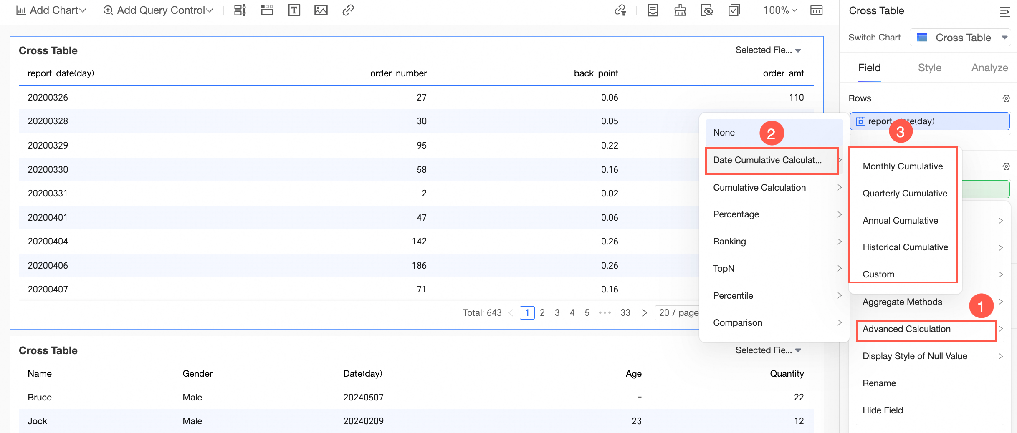This screenshot has height=433, width=1017.
Task: Go to previous page in pagination
Action: point(511,313)
